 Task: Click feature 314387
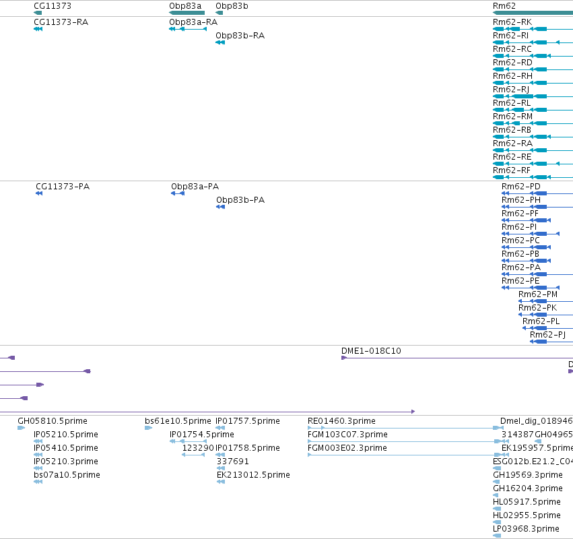coord(518,435)
